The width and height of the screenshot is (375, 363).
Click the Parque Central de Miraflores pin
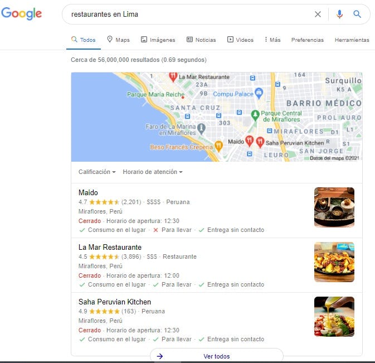(x=255, y=115)
